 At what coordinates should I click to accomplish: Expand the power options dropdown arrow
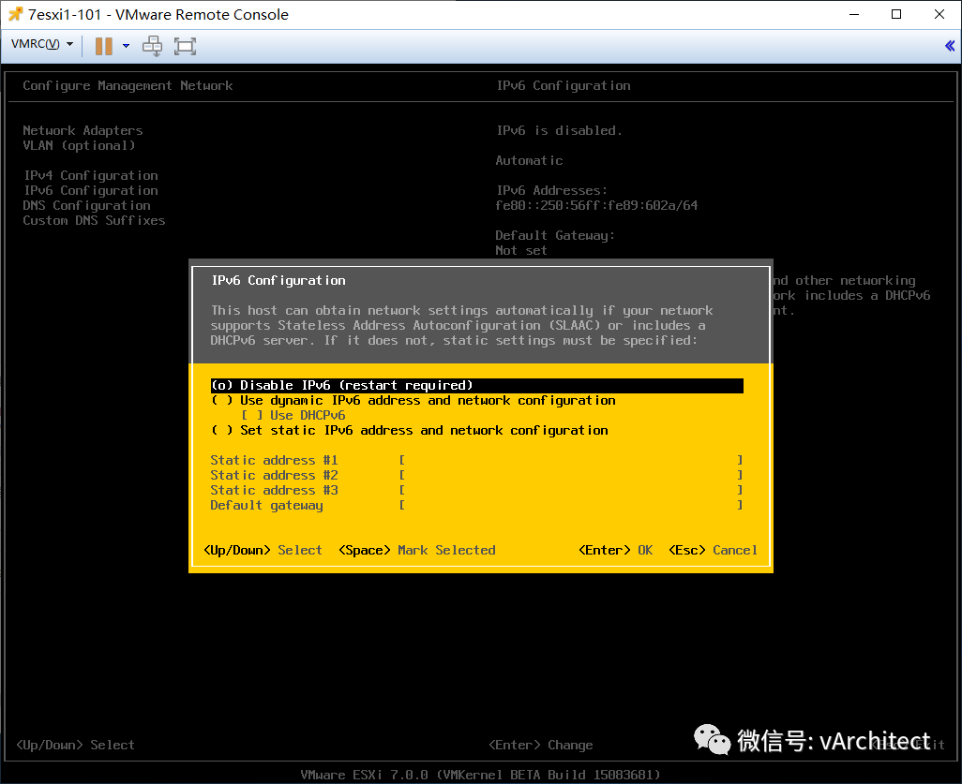click(x=126, y=46)
